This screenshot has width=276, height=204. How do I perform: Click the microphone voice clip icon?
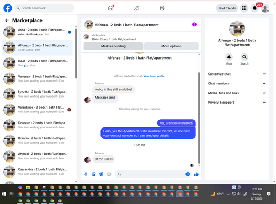point(86,174)
